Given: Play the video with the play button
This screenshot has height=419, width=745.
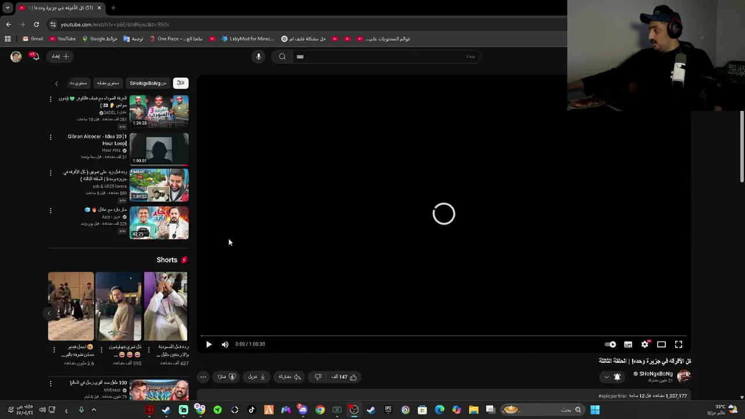Looking at the screenshot, I should [x=209, y=344].
